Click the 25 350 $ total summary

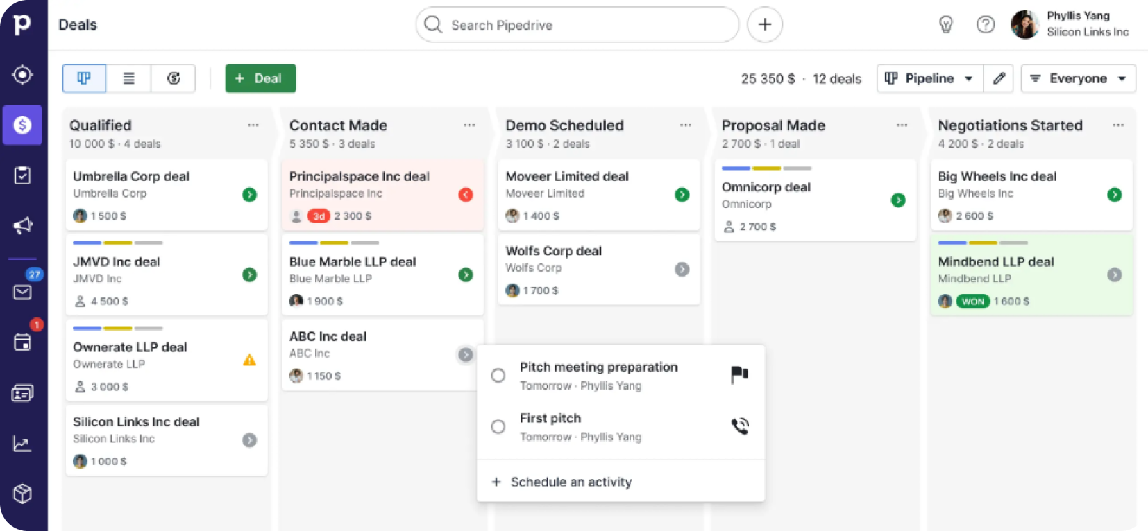(768, 79)
